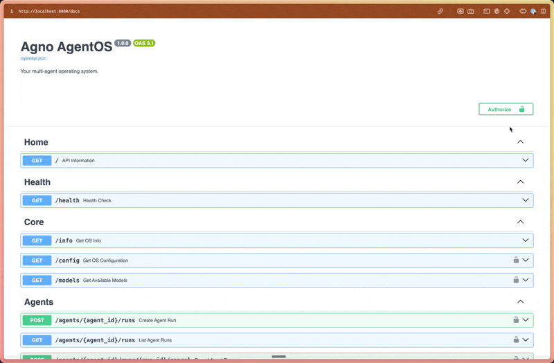Click the camera screenshot icon
554x363 pixels.
point(471,11)
